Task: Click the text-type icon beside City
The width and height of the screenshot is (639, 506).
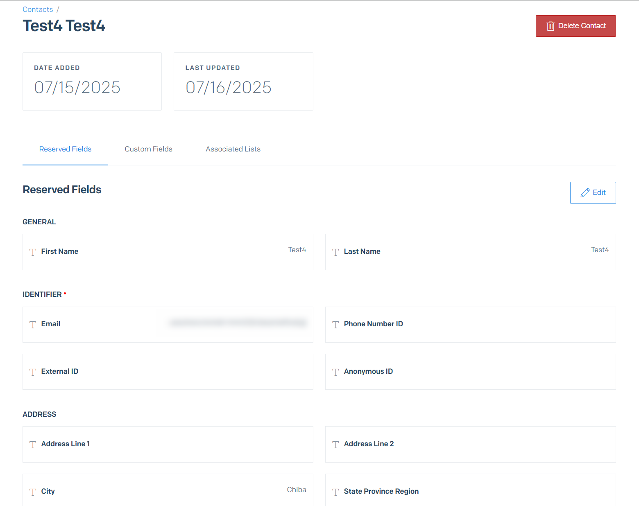Action: [x=33, y=492]
